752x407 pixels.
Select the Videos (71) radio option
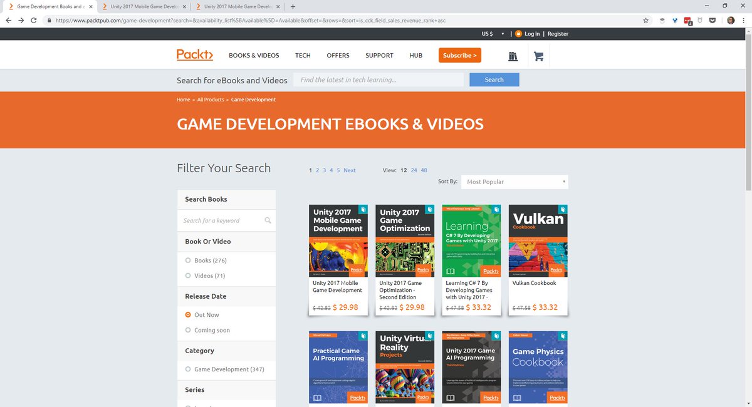pos(188,276)
